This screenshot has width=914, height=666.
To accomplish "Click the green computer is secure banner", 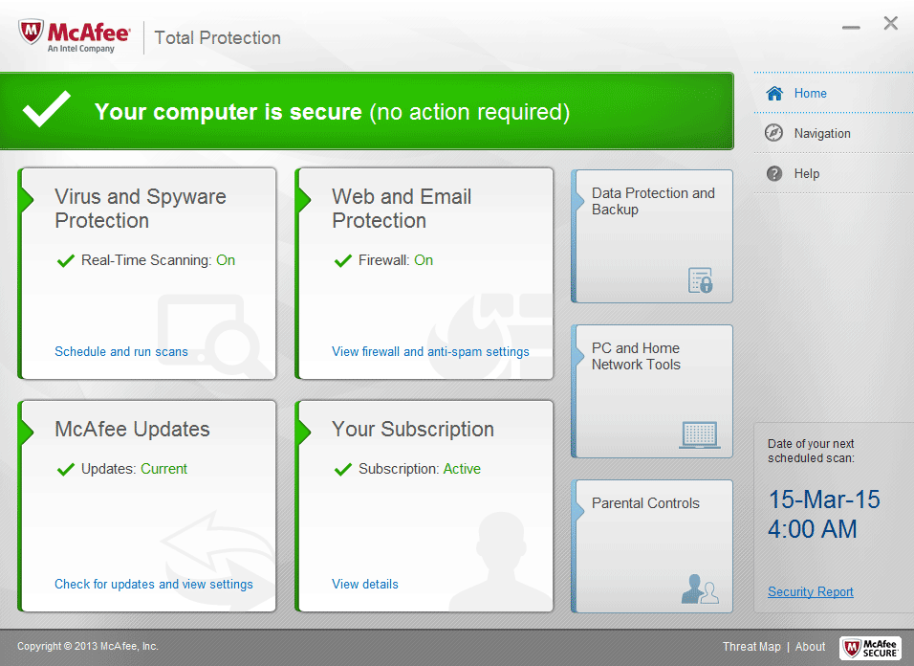I will click(x=366, y=112).
